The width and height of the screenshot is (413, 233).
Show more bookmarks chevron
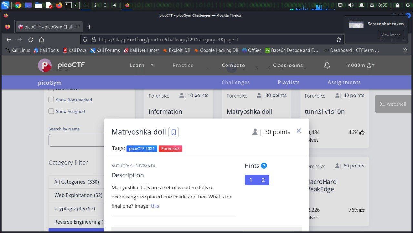pyautogui.click(x=405, y=50)
